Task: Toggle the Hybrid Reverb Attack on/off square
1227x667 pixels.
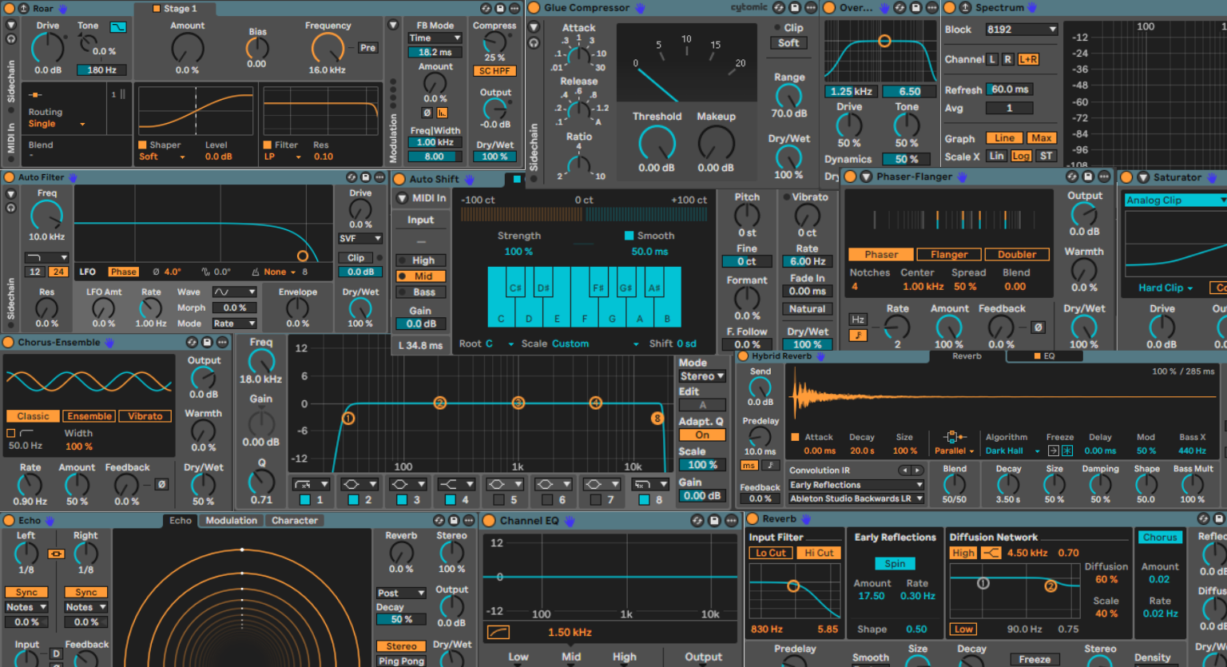Action: coord(795,437)
